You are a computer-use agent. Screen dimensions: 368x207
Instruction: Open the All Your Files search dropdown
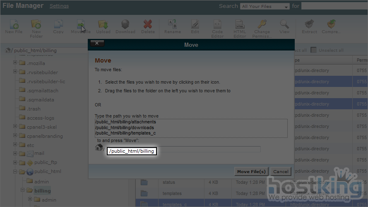(x=265, y=7)
